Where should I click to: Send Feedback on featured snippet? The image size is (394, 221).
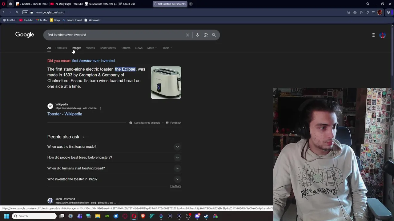(x=174, y=123)
